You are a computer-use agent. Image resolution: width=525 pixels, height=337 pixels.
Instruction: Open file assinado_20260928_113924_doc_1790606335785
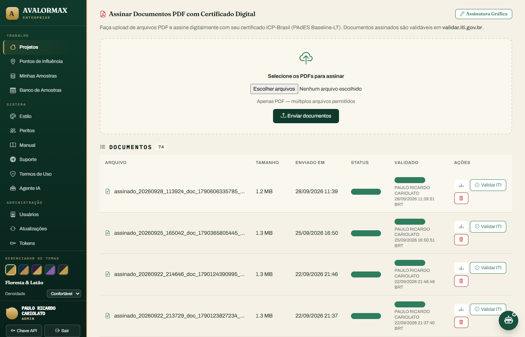pyautogui.click(x=179, y=191)
